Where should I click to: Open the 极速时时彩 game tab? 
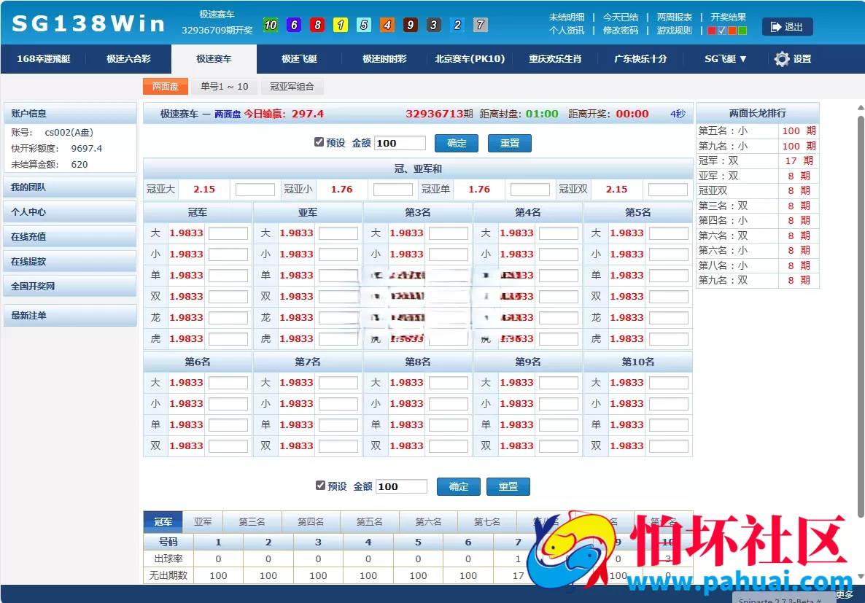[384, 59]
